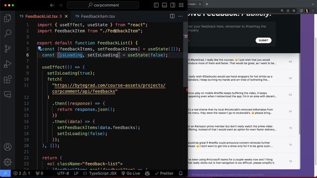This screenshot has width=317, height=178.
Task: Open the #ByteGrad courses feedback item
Action: (243, 61)
